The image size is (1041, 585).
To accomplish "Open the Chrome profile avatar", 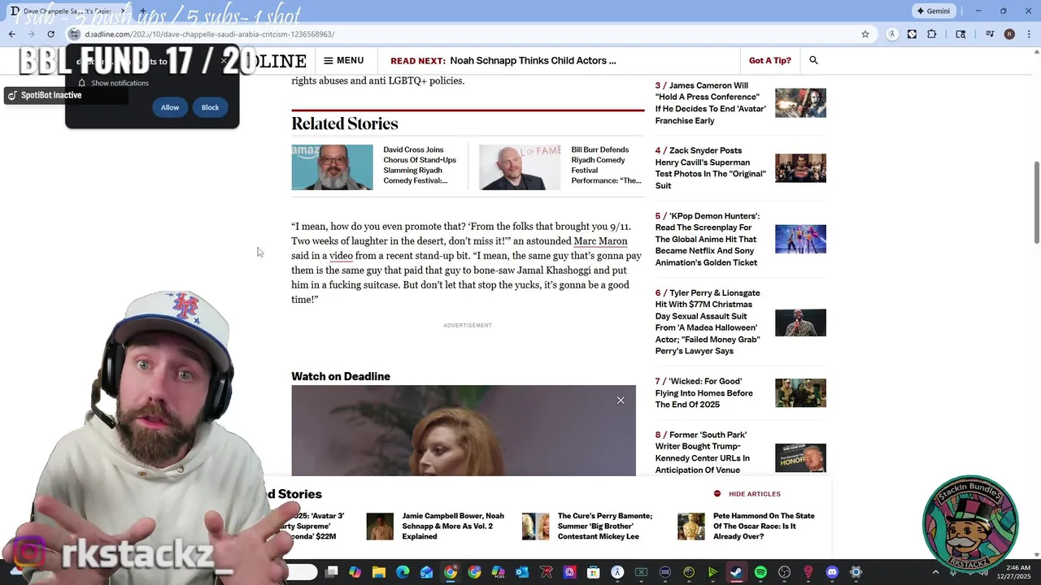I will 1009,34.
